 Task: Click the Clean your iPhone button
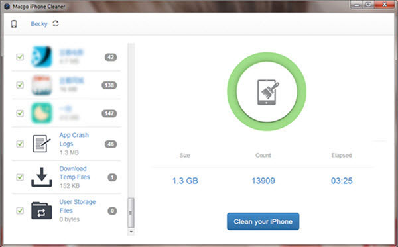coord(263,221)
